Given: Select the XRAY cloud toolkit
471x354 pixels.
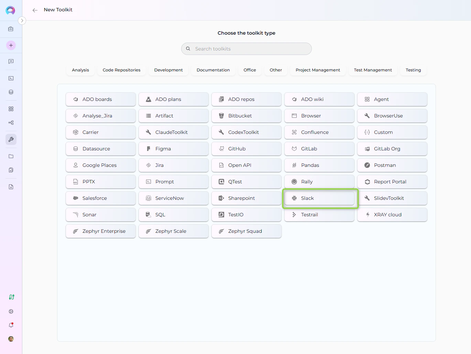Looking at the screenshot, I should tap(392, 215).
